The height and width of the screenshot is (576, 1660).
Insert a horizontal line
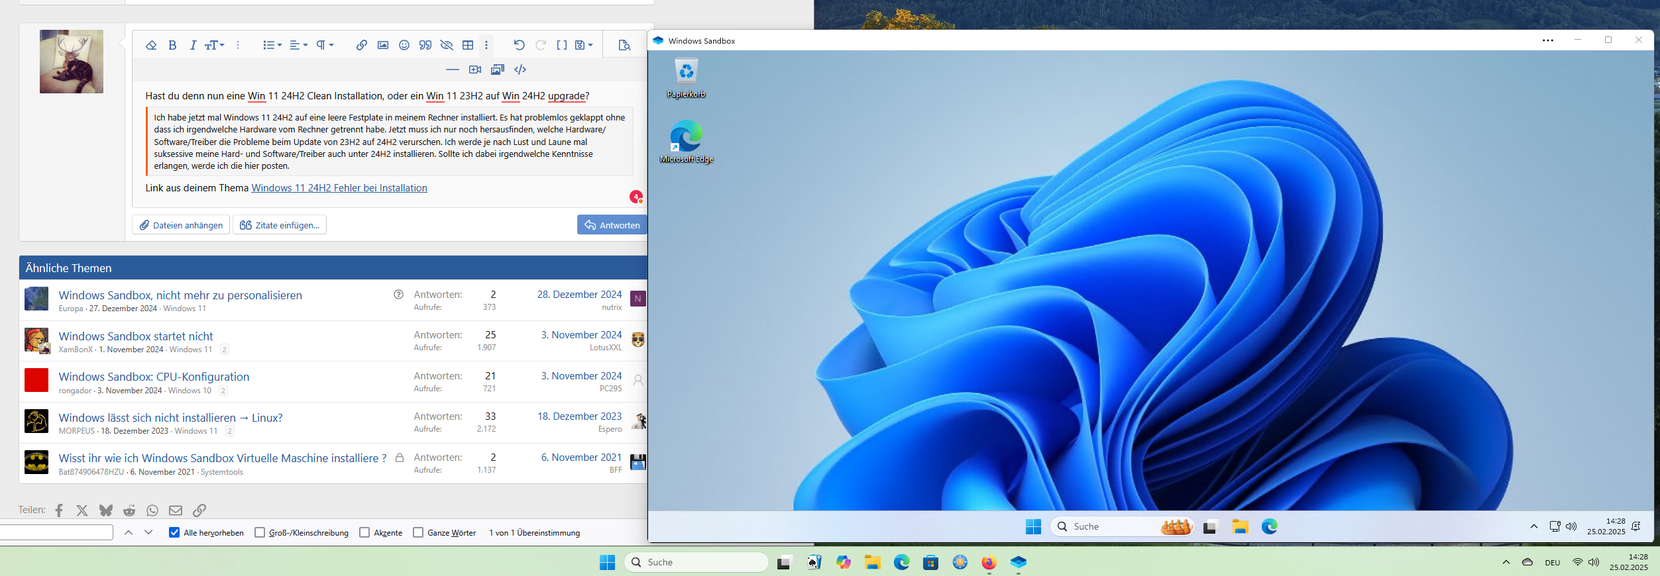pos(453,70)
